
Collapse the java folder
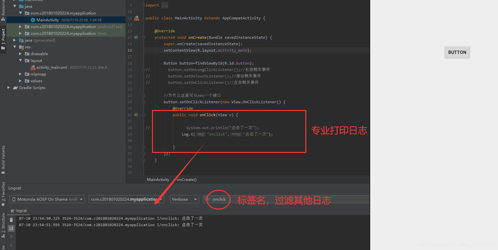click(15, 6)
